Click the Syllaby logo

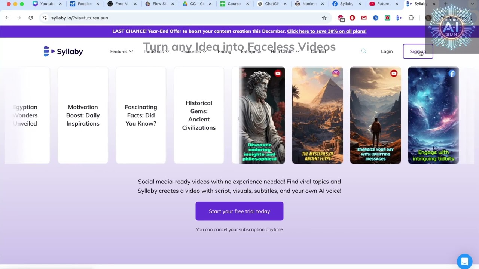63,51
